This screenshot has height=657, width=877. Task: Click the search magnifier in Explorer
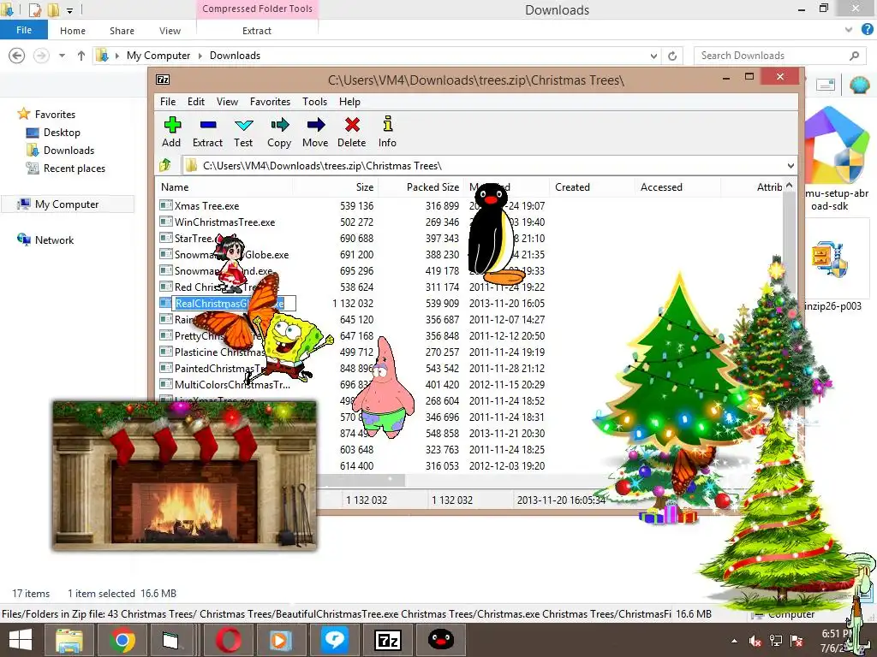(854, 56)
